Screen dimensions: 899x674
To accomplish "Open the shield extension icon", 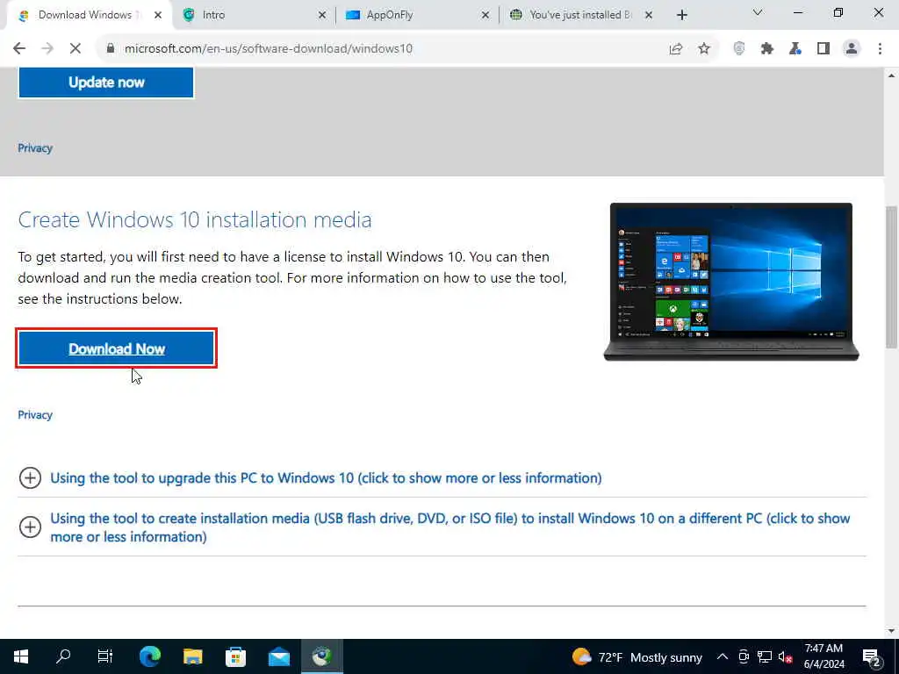I will tap(739, 49).
